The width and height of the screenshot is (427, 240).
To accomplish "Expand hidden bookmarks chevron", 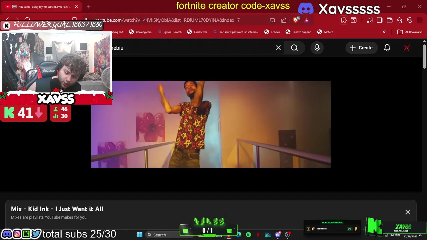I will [x=384, y=32].
